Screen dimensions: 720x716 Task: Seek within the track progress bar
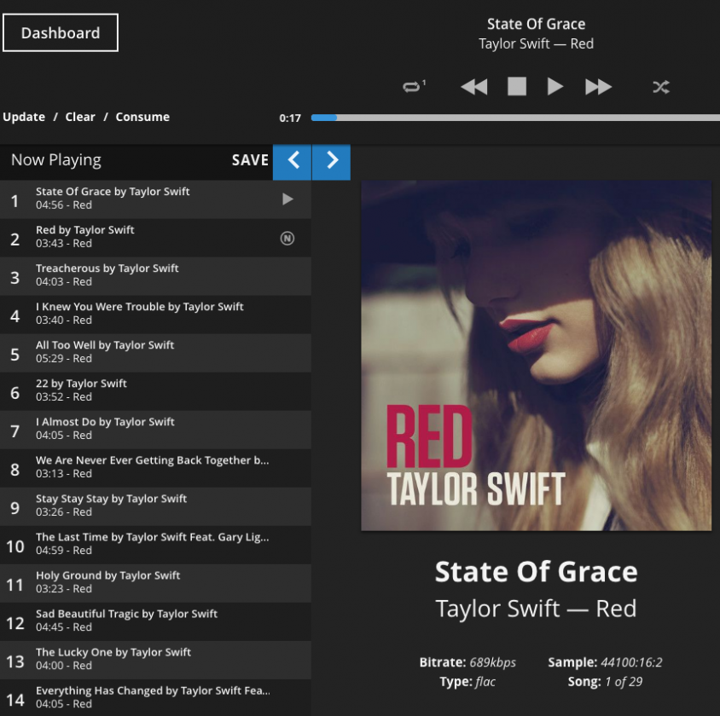[515, 118]
